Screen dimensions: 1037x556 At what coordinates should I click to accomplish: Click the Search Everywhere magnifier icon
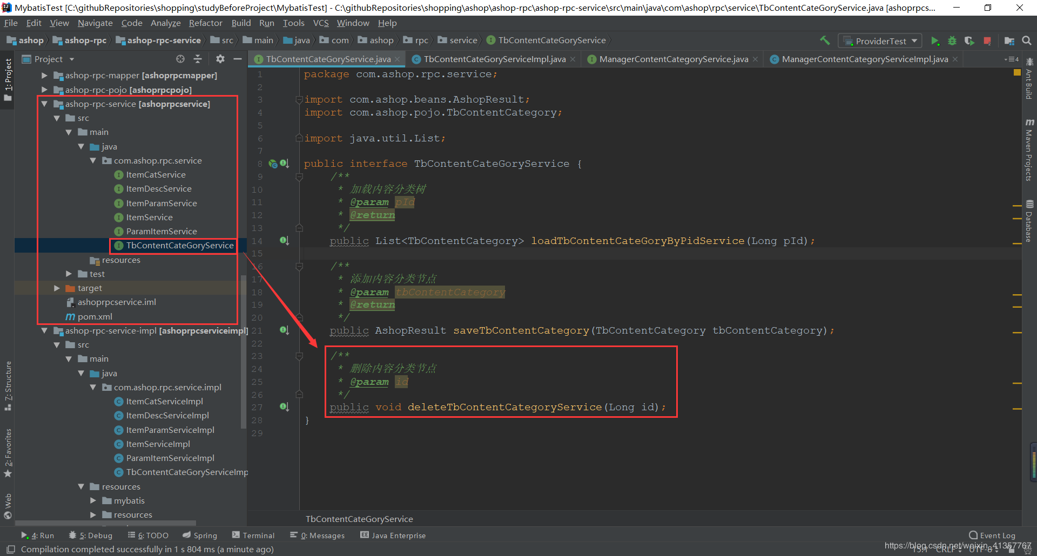click(1027, 40)
